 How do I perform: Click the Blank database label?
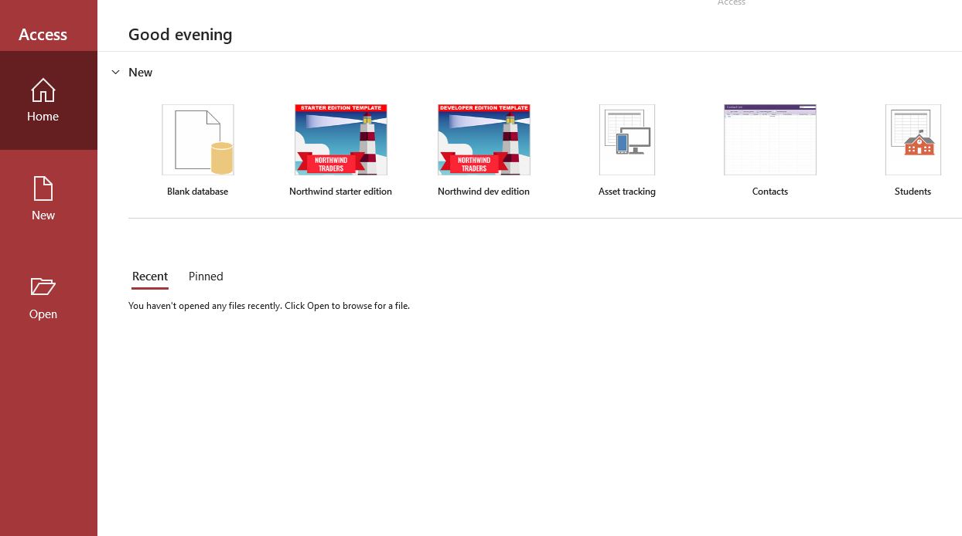click(x=197, y=191)
